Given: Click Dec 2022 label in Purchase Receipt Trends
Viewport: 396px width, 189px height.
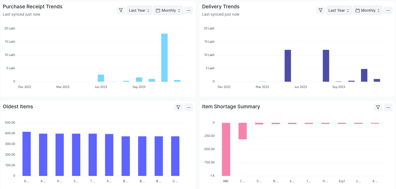Looking at the screenshot, I should 25,87.
